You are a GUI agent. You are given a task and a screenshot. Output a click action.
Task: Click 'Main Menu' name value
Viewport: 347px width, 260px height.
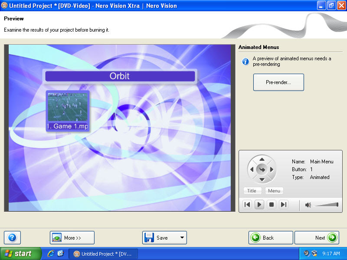(321, 162)
